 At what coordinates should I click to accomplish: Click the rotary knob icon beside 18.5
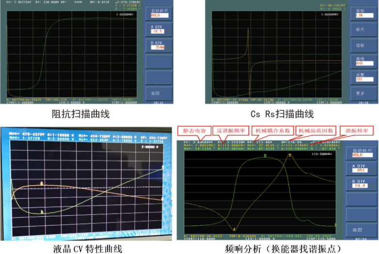click(169, 31)
